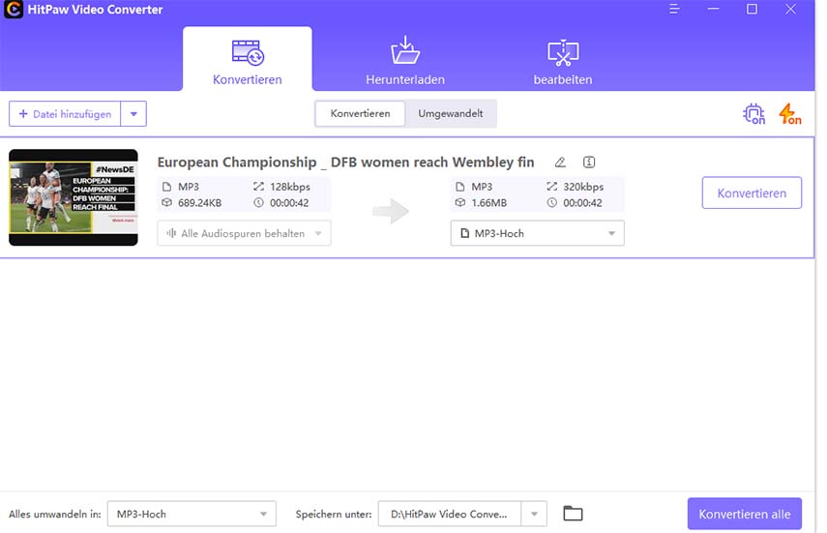
Task: Show the Umgewandelt list tab
Action: coord(451,113)
